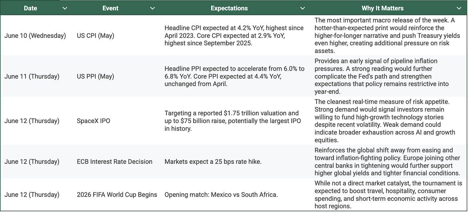The height and width of the screenshot is (212, 468).
Task: Open the Expectations column filter dropdown
Action: 302,8
